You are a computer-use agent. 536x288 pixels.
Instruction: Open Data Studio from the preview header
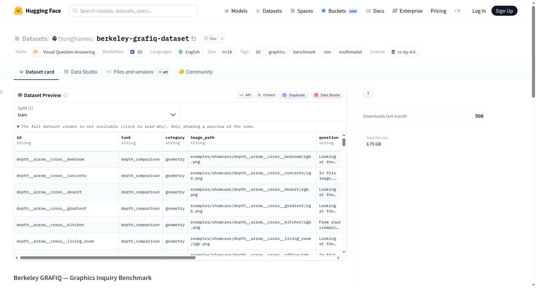coord(327,95)
